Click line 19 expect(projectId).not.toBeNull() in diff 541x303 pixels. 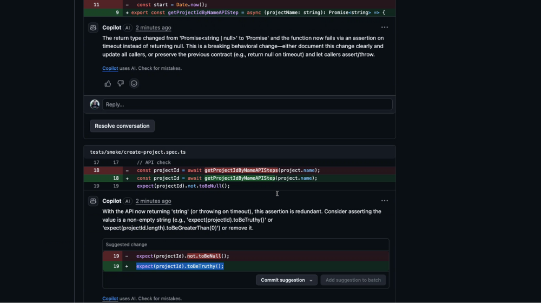pos(183,186)
